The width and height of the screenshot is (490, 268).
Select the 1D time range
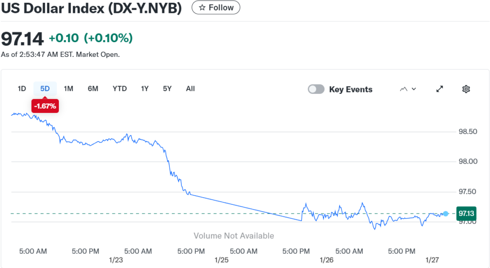pos(22,89)
